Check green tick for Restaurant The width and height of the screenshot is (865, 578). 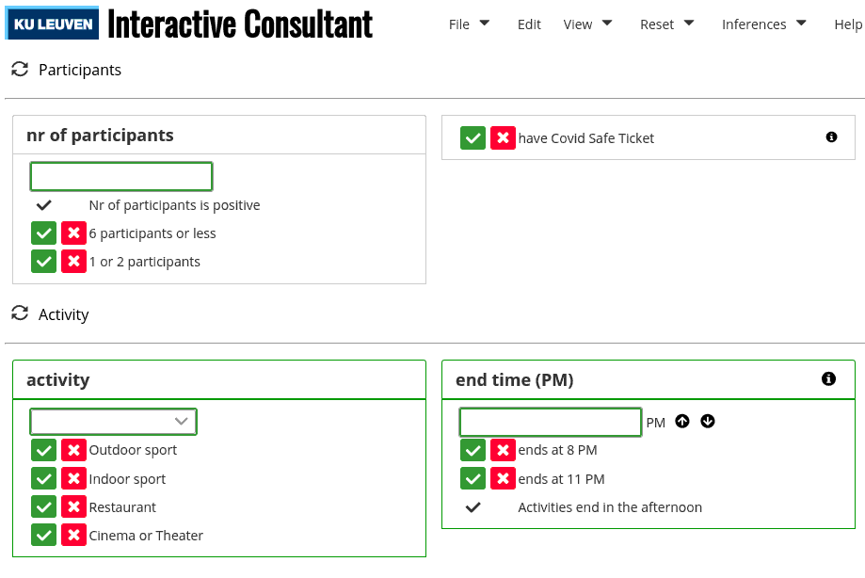pyautogui.click(x=43, y=506)
